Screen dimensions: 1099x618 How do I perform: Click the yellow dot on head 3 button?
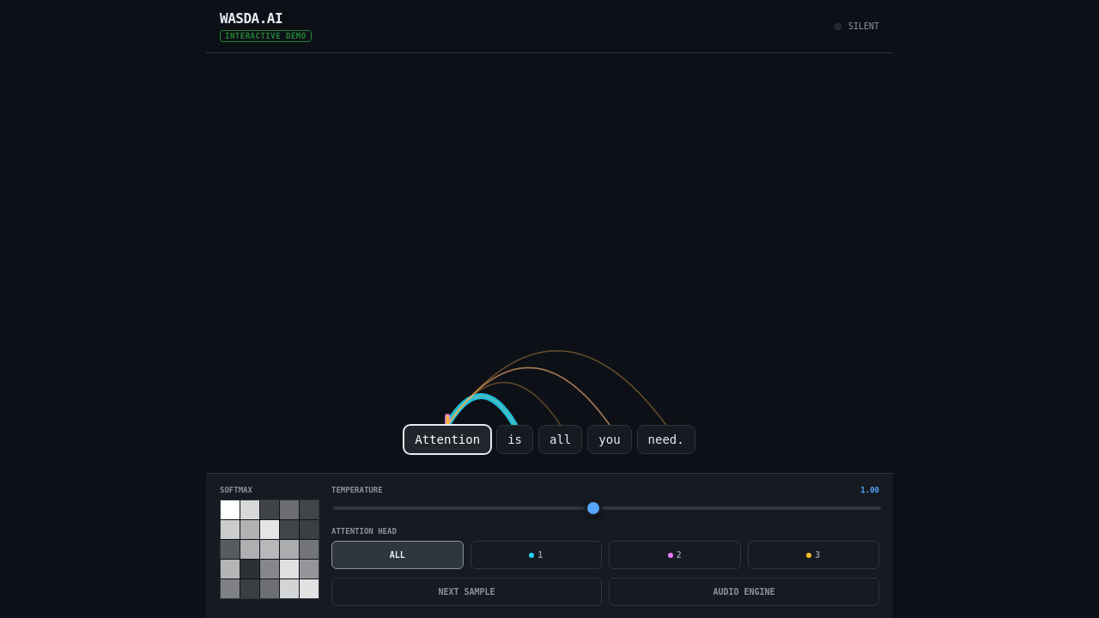pyautogui.click(x=808, y=554)
